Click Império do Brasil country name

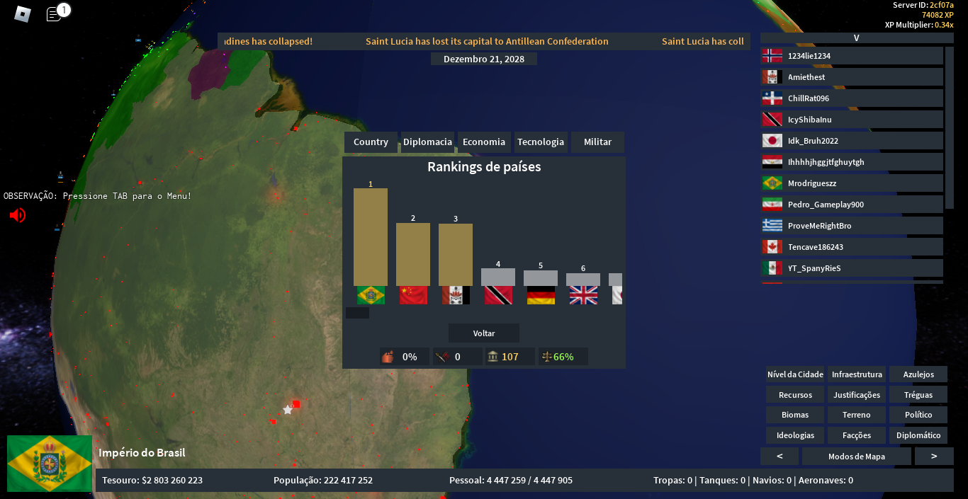click(x=142, y=453)
